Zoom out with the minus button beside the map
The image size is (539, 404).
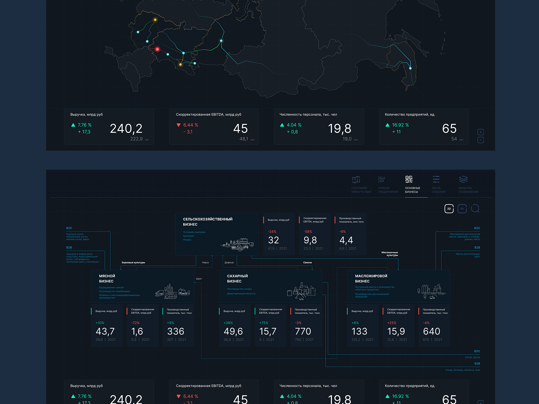pyautogui.click(x=481, y=140)
